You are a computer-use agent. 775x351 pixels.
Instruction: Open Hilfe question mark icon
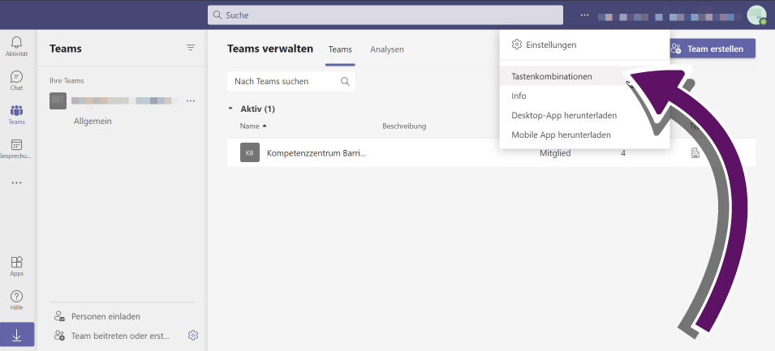[16, 300]
